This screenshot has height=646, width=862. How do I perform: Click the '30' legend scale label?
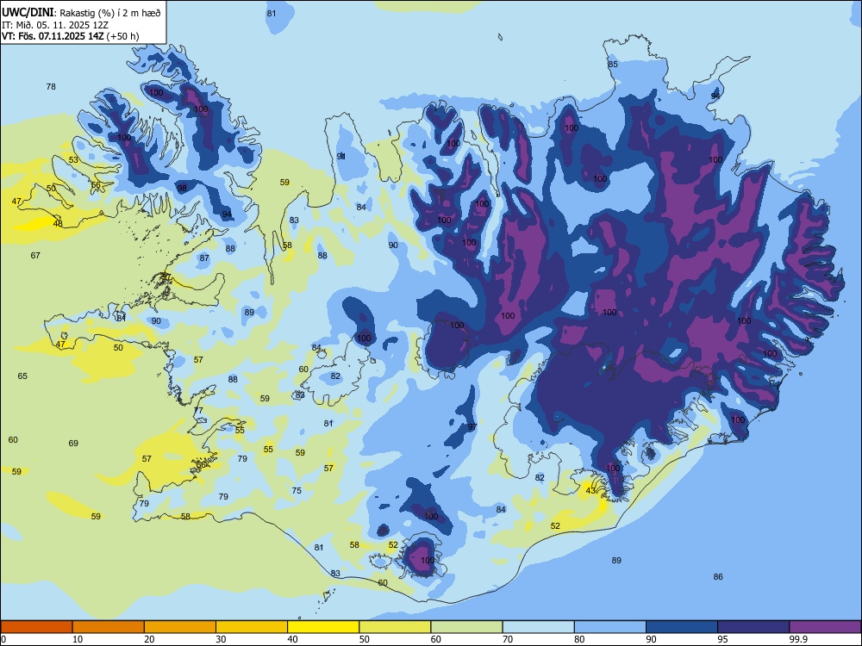click(221, 639)
